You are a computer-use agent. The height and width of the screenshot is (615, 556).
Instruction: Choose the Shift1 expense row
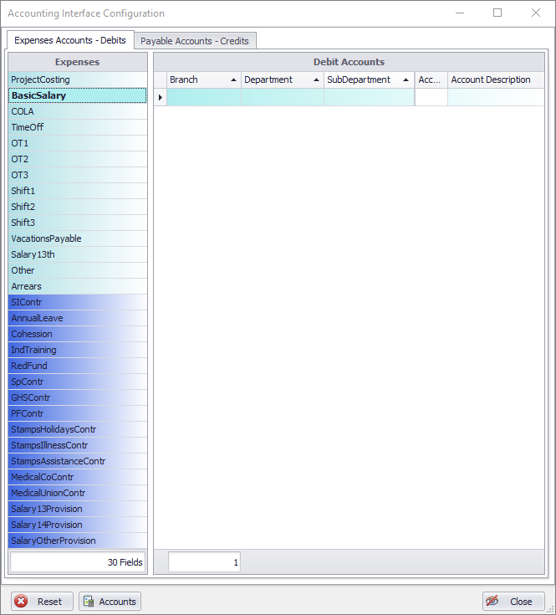[78, 191]
